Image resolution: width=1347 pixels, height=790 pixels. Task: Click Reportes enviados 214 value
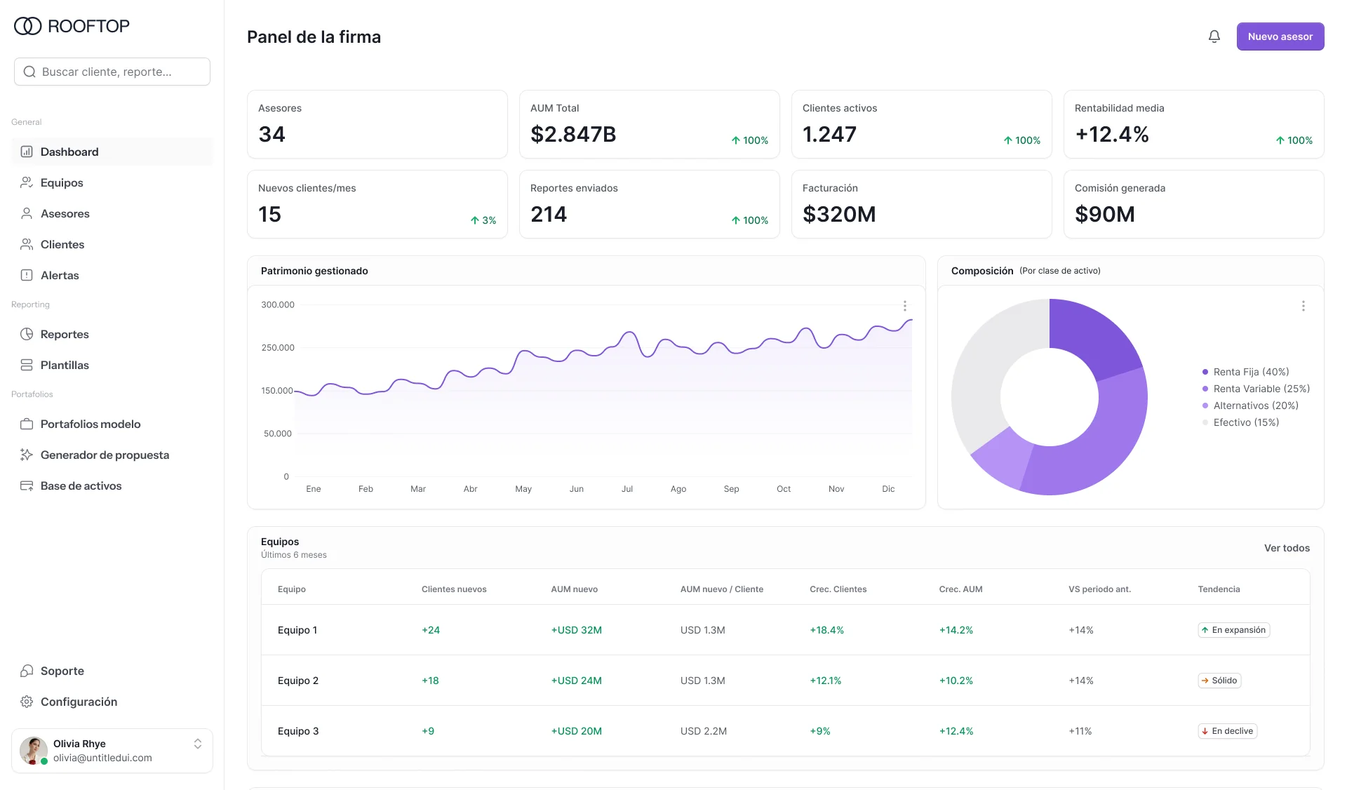pyautogui.click(x=549, y=214)
